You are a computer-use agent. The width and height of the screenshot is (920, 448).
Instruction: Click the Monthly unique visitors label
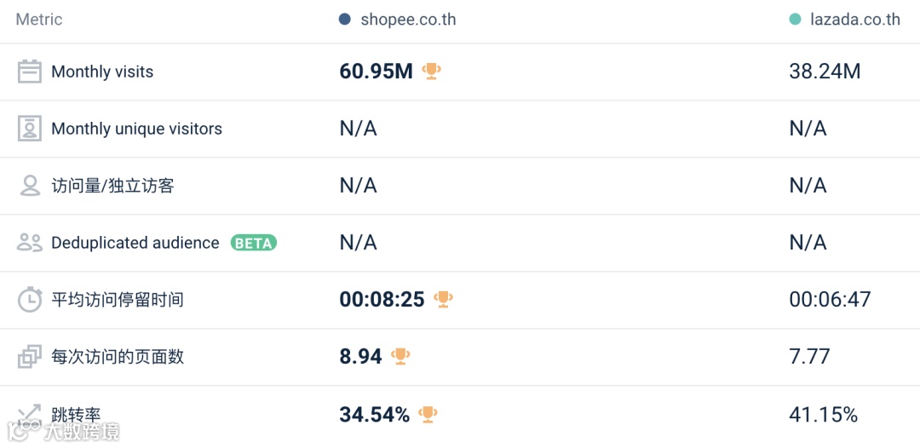[136, 129]
